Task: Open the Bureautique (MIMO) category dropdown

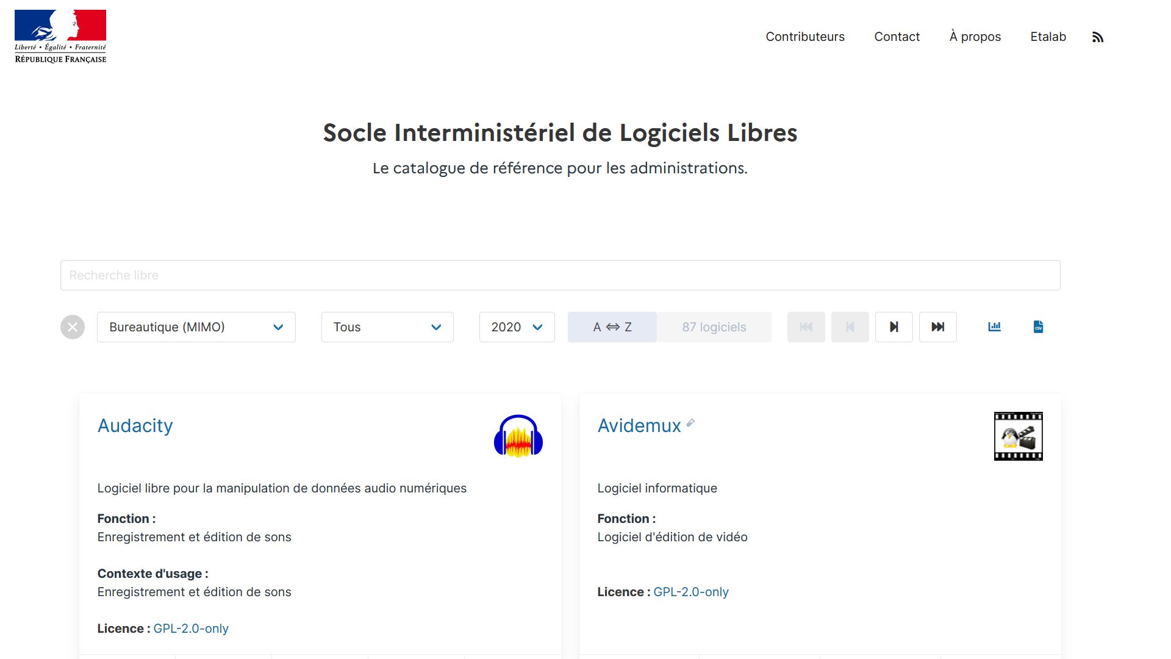Action: tap(196, 327)
